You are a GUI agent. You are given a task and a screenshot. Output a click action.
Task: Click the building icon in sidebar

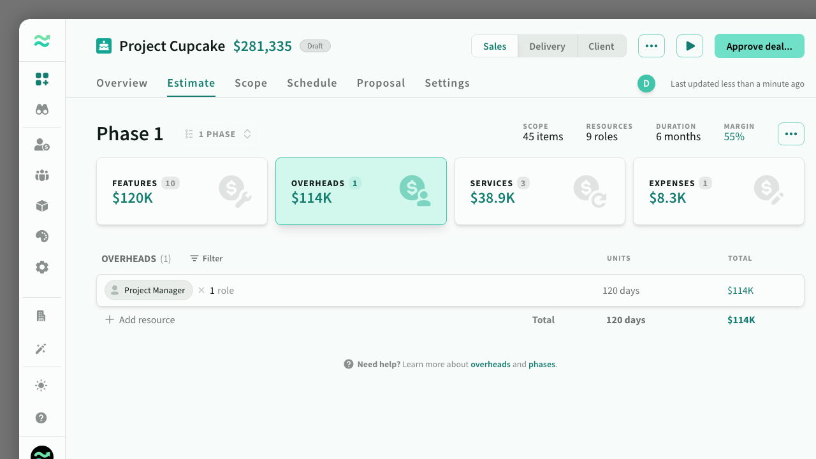42,316
